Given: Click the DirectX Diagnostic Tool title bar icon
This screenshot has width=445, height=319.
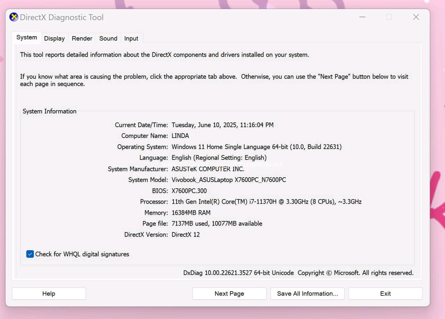Looking at the screenshot, I should tap(14, 17).
